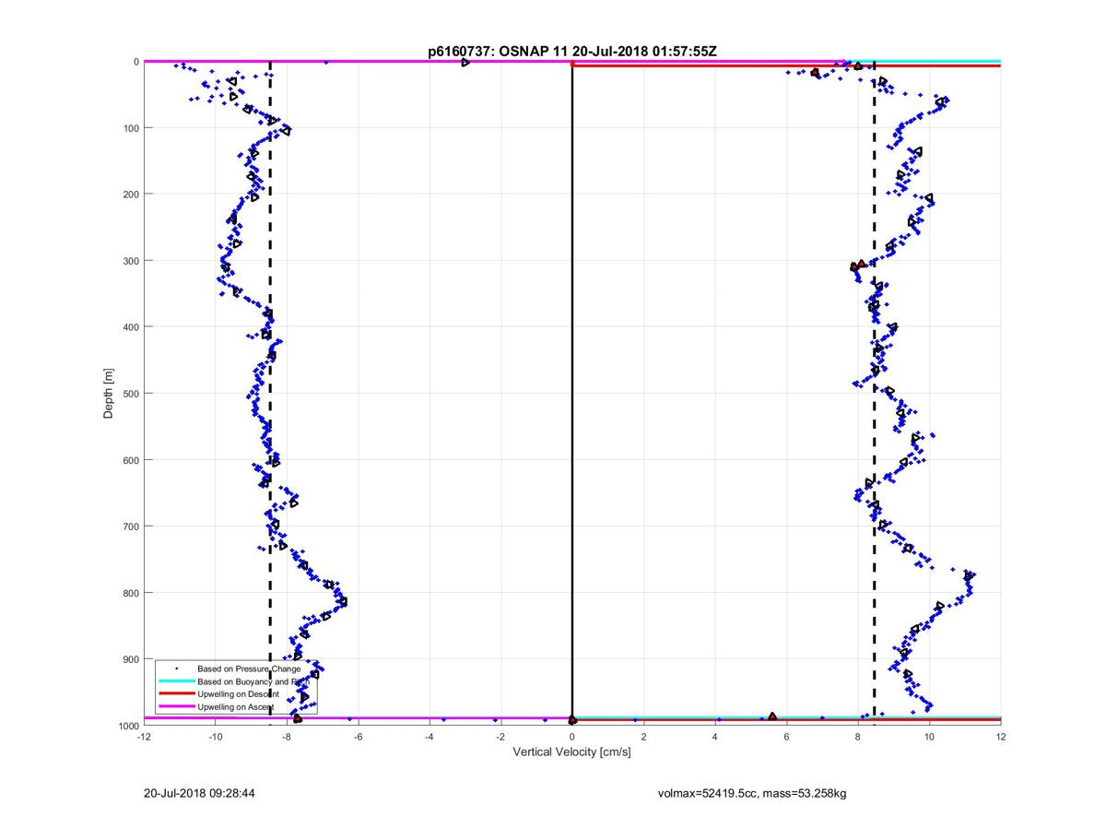Image resolution: width=1106 pixels, height=816 pixels.
Task: Click the '2' tick on the velocity axis
Action: point(643,737)
